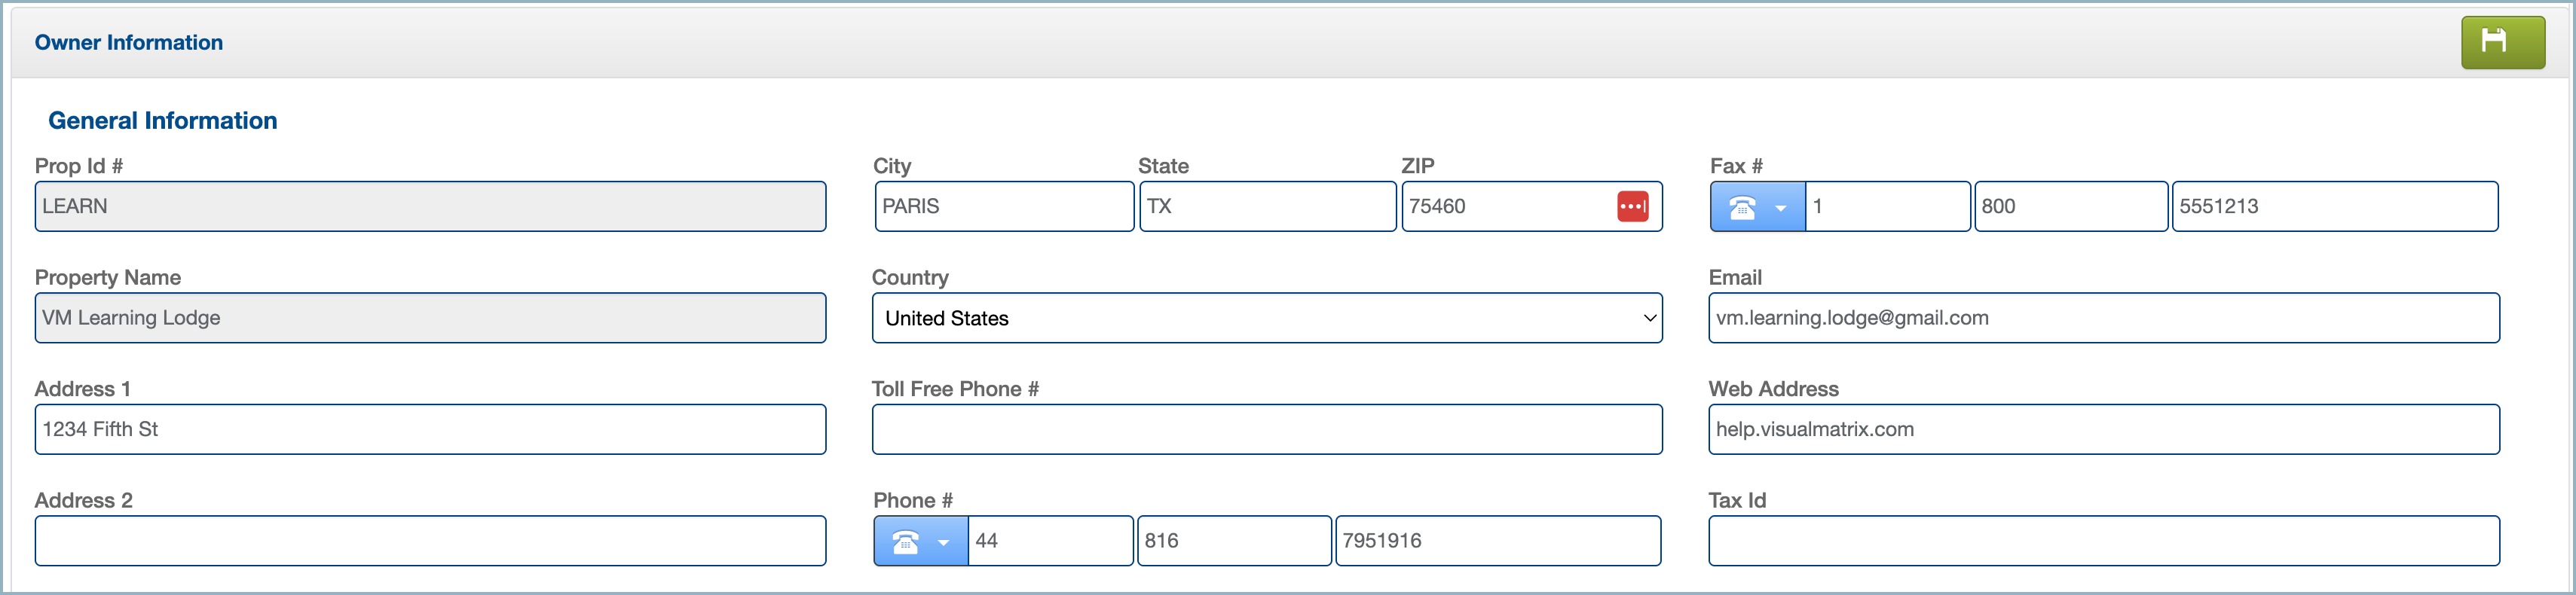Click the Email field with gmail address

coord(2103,318)
